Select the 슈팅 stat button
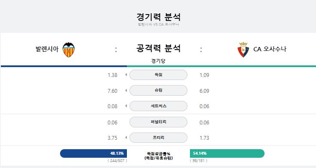316x168 pixels. click(x=158, y=91)
